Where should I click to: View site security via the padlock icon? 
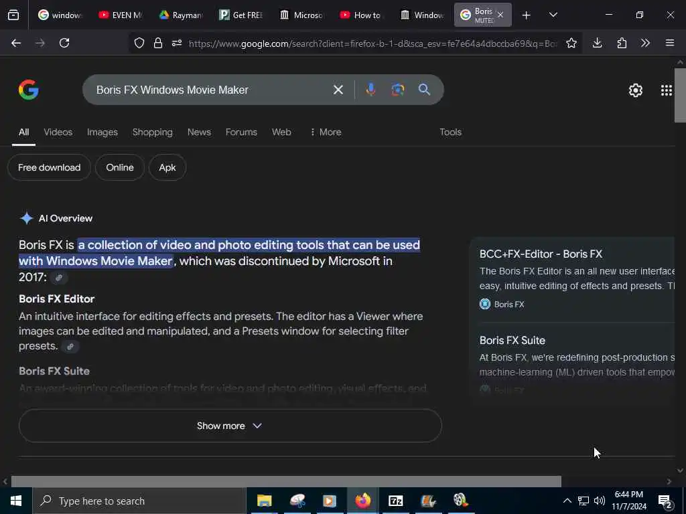point(158,43)
